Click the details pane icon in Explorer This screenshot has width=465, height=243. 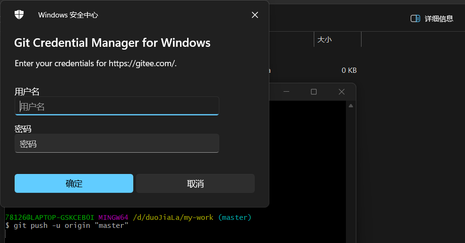(x=415, y=19)
